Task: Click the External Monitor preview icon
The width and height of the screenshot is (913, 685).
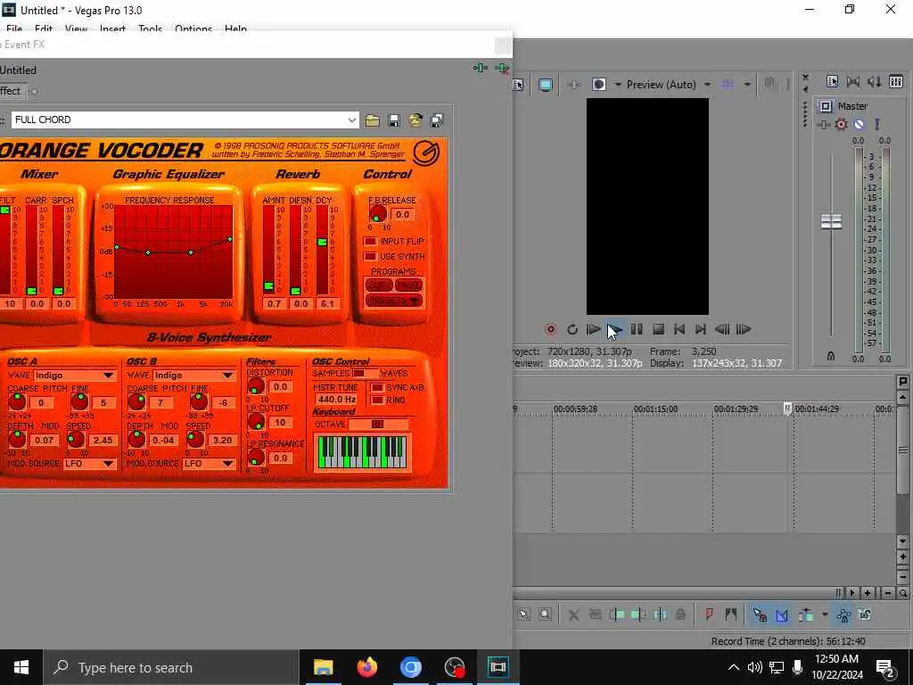Action: click(546, 85)
